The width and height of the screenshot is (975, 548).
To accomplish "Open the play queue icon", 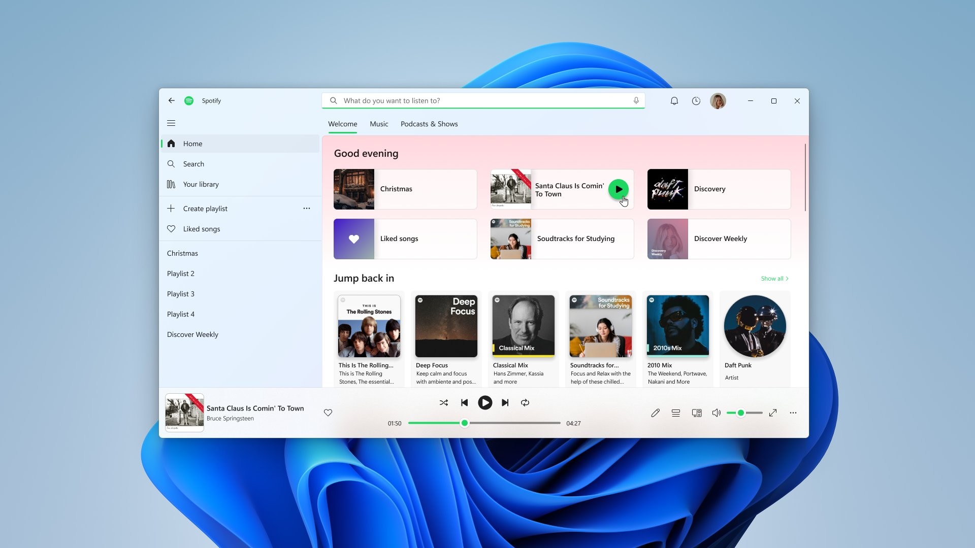I will (676, 414).
